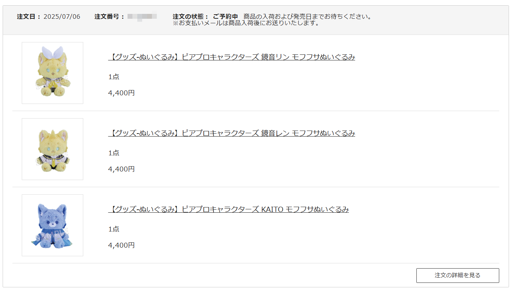Viewport: 512px width, 293px height.
Task: Click the 注文の詳細を見る button
Action: tap(458, 275)
